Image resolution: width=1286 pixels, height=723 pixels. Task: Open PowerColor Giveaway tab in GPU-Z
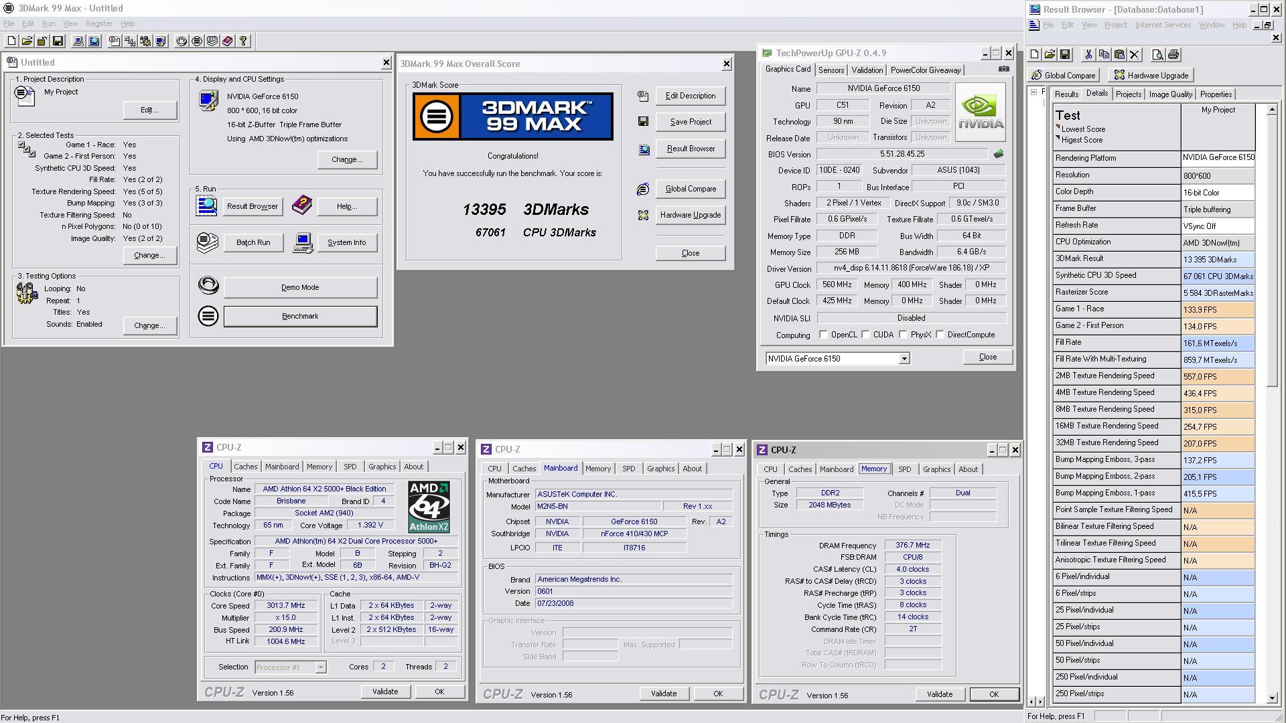pos(926,70)
